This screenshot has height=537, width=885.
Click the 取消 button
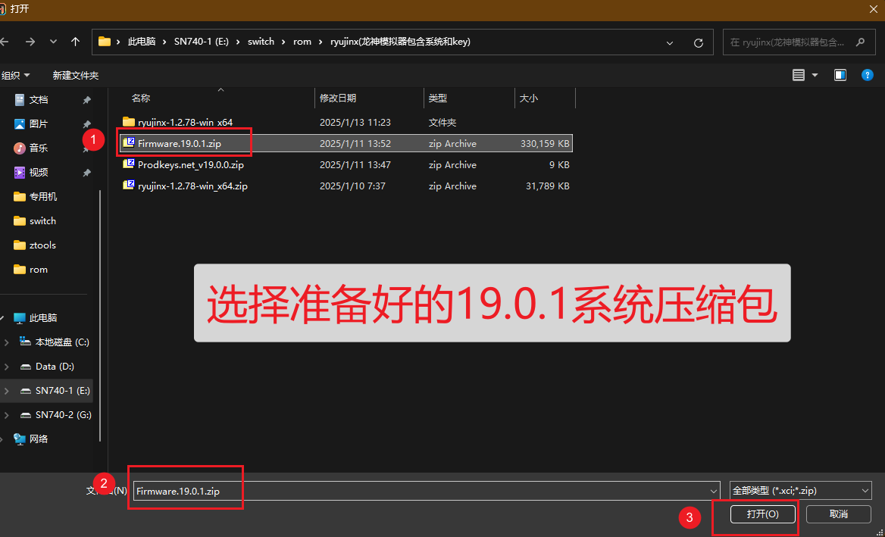point(838,514)
